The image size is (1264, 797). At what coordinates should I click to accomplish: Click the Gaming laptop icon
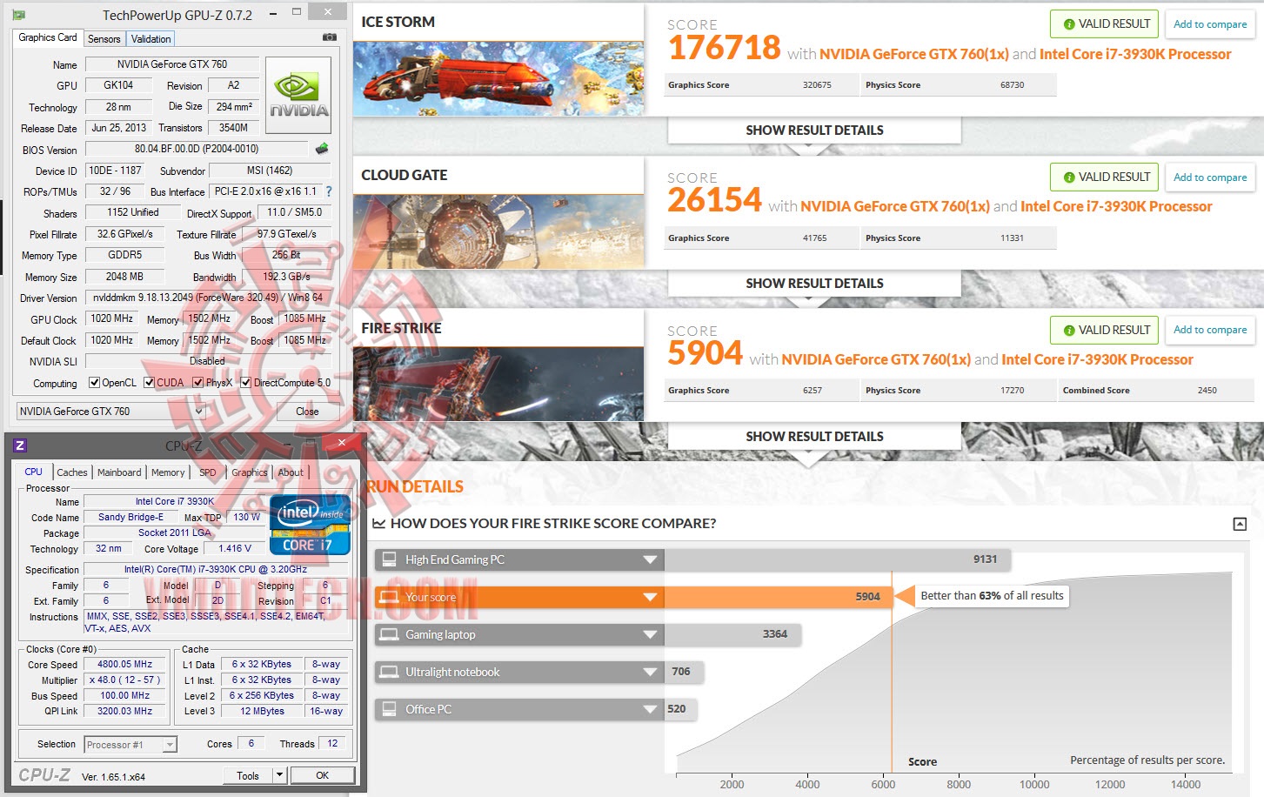(389, 634)
